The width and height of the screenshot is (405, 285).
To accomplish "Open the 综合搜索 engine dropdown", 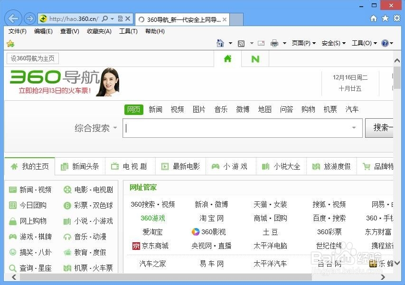I will point(95,128).
